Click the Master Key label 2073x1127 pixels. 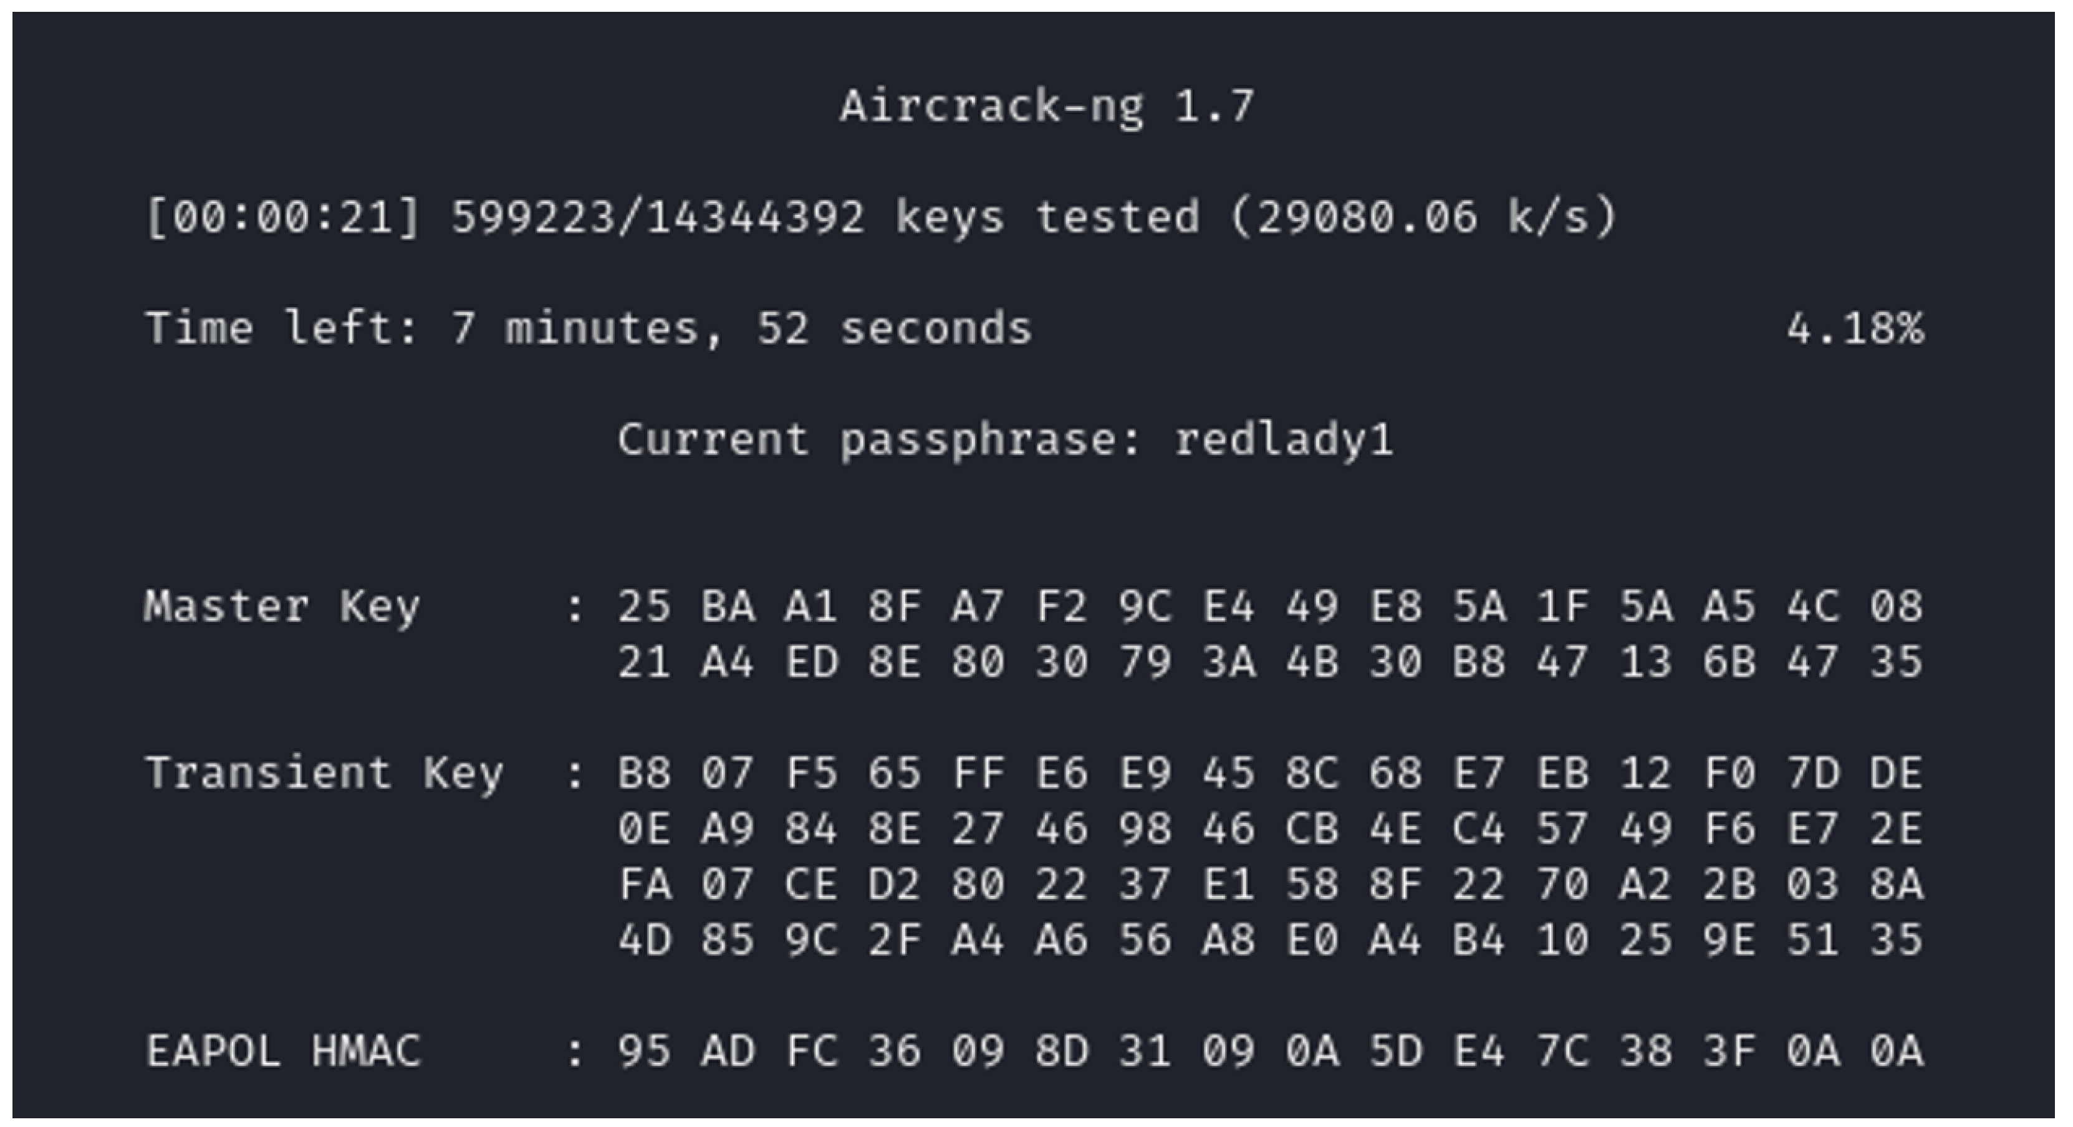tap(282, 606)
